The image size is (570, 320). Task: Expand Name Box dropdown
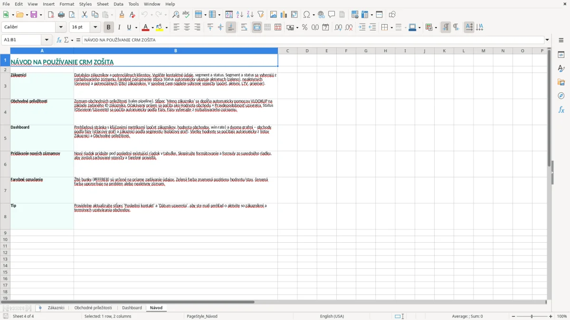click(x=47, y=40)
